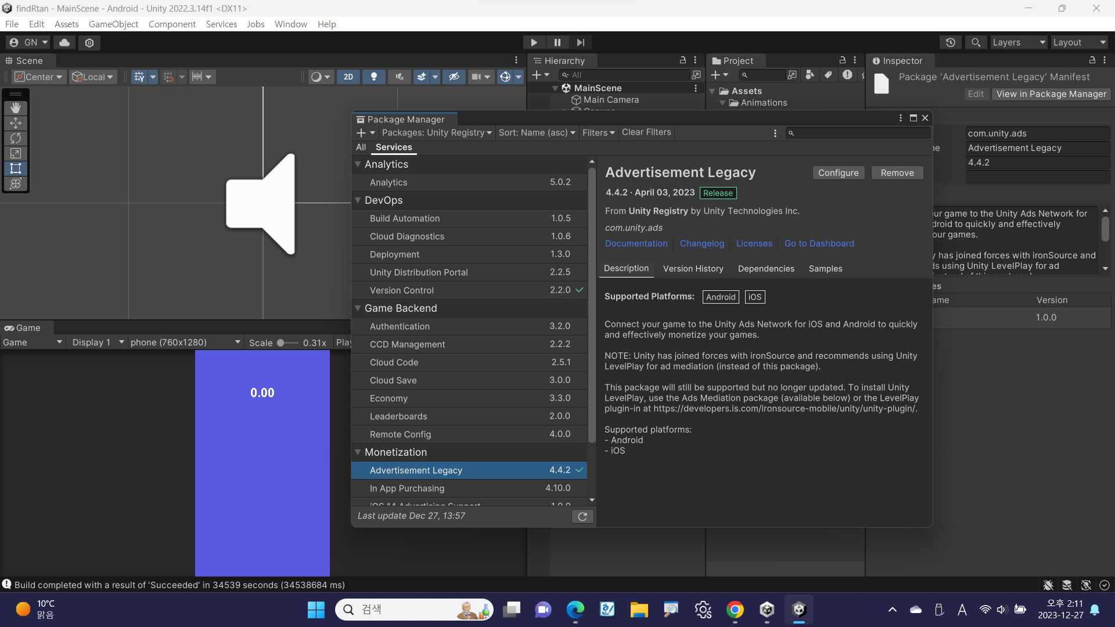Select the Rotate tool in Scene toolbar
The image size is (1115, 627).
coord(16,138)
